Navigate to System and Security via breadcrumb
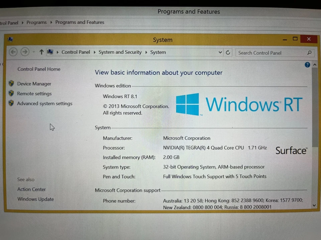Screen dimensions: 321x240 120,52
